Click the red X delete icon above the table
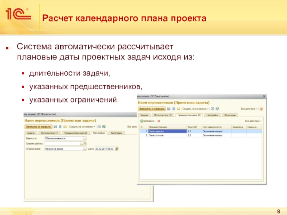This screenshot has height=215, width=287. [159, 121]
